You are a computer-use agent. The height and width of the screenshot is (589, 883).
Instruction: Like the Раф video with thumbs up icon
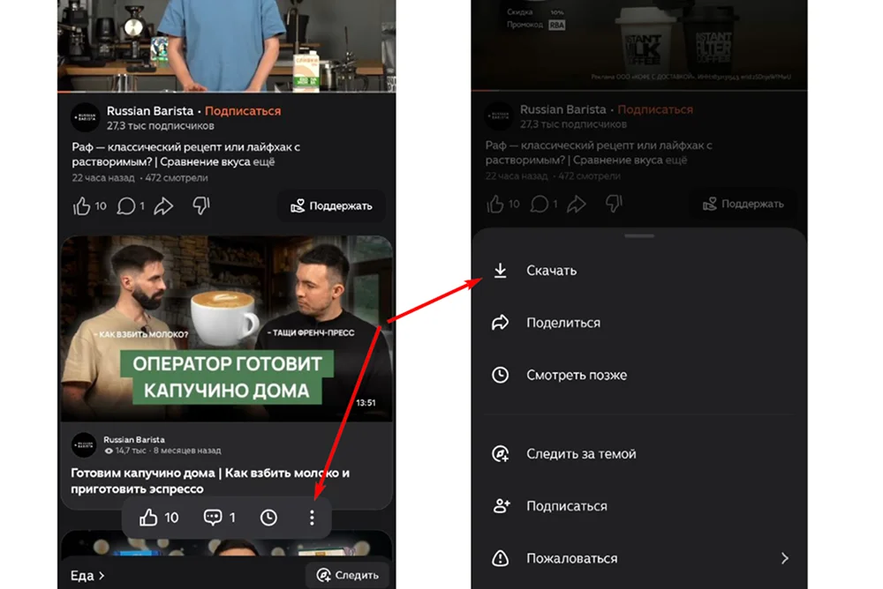point(81,205)
